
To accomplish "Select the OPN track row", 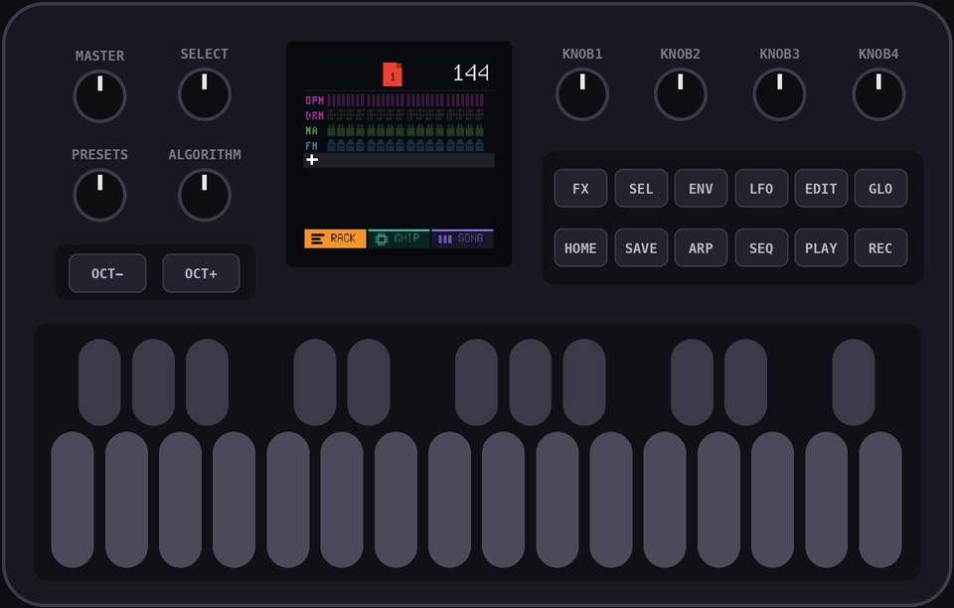I will [398, 100].
